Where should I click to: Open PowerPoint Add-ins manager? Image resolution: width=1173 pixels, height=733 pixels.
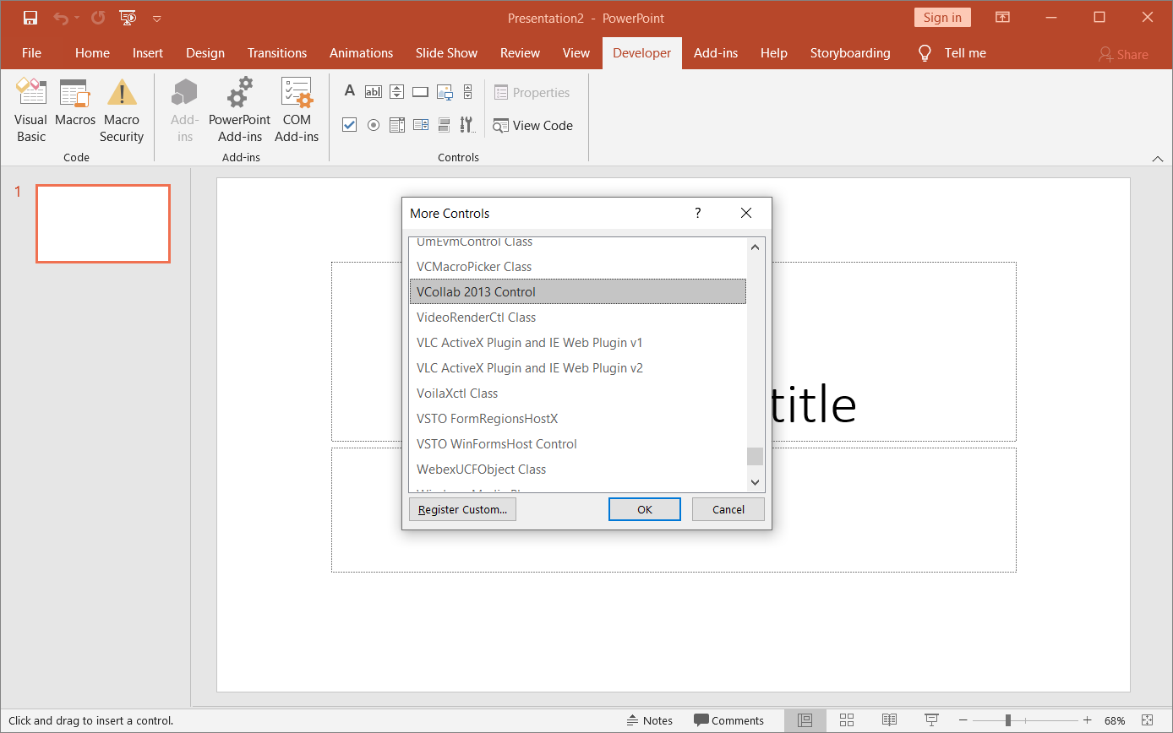point(240,111)
